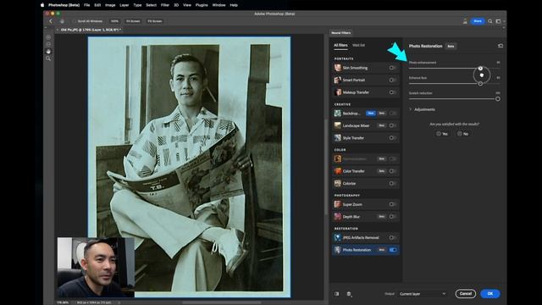The width and height of the screenshot is (542, 305).
Task: Switch to the All filters tab
Action: pos(340,45)
